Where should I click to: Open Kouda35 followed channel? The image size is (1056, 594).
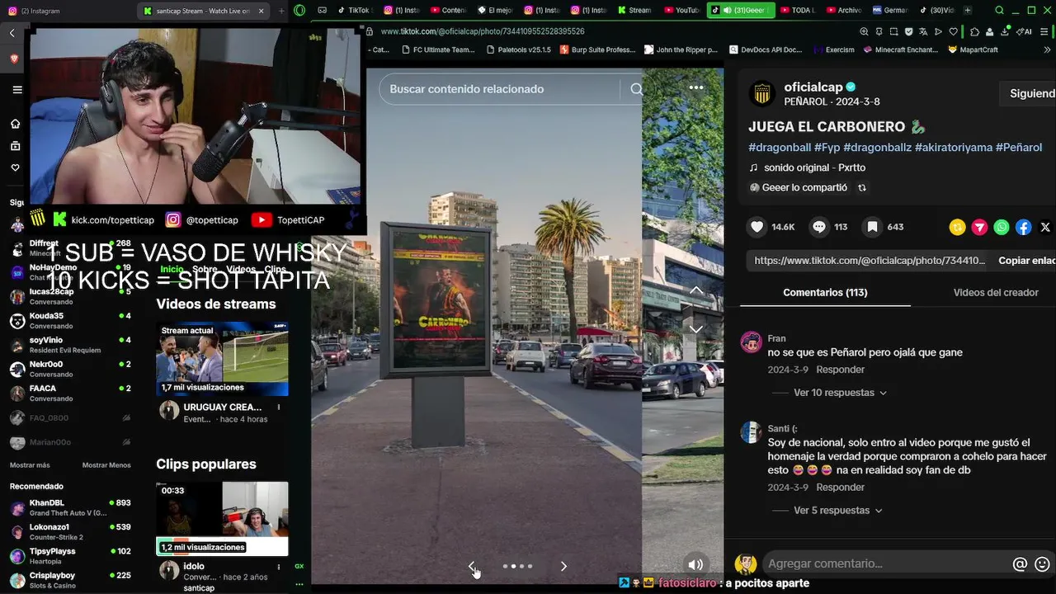pos(70,320)
